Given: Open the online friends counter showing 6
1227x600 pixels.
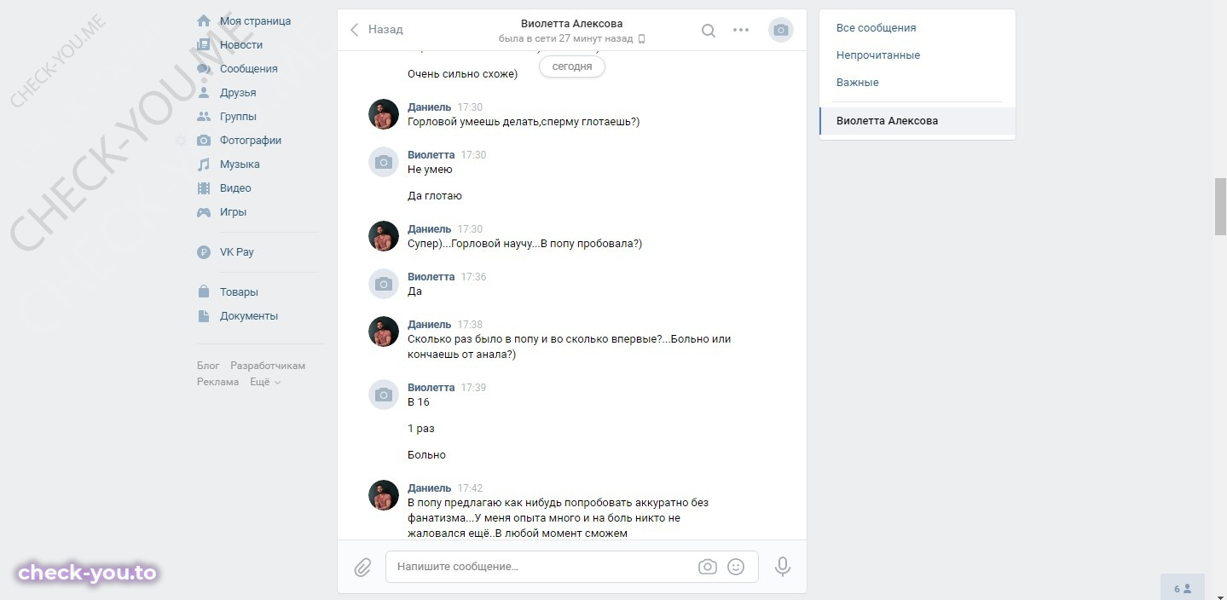Looking at the screenshot, I should click(1183, 588).
